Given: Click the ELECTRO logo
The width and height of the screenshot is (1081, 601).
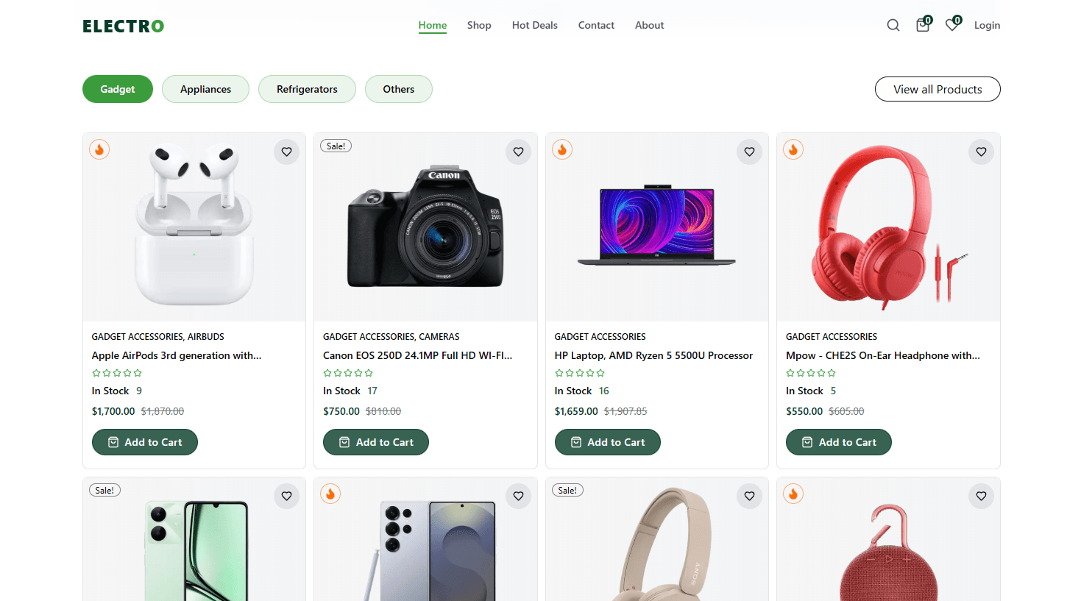Looking at the screenshot, I should coord(123,25).
